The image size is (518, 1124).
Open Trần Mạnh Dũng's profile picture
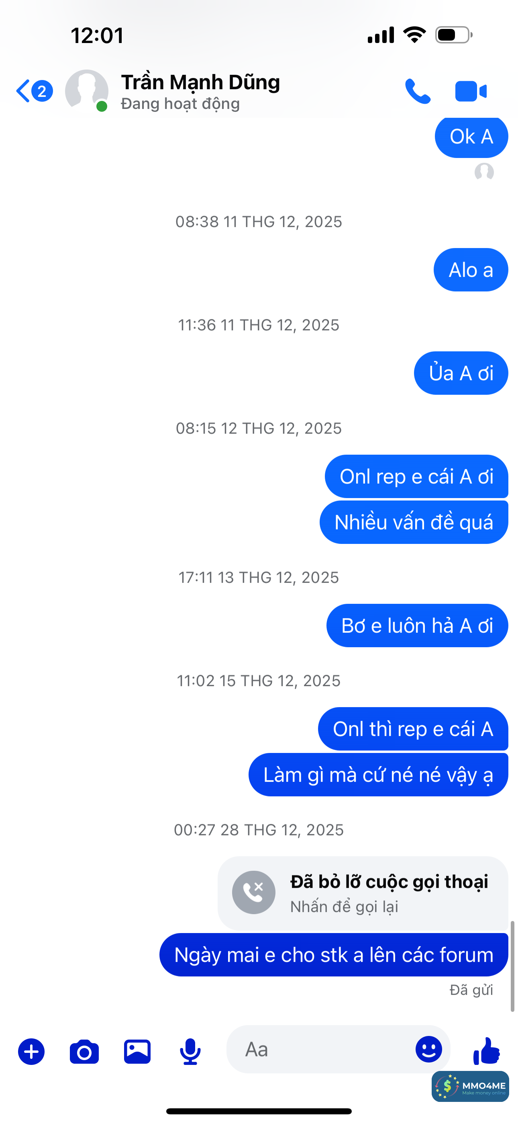click(87, 91)
